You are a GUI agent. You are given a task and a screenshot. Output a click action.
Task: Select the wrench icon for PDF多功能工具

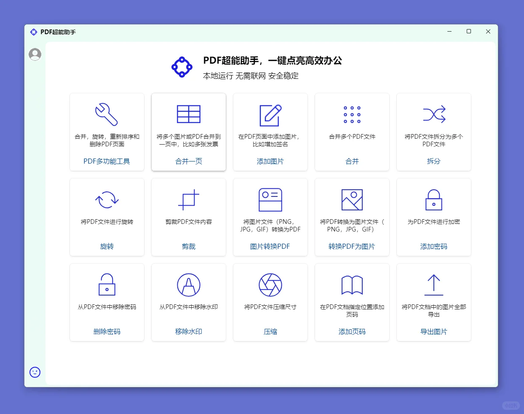[107, 114]
